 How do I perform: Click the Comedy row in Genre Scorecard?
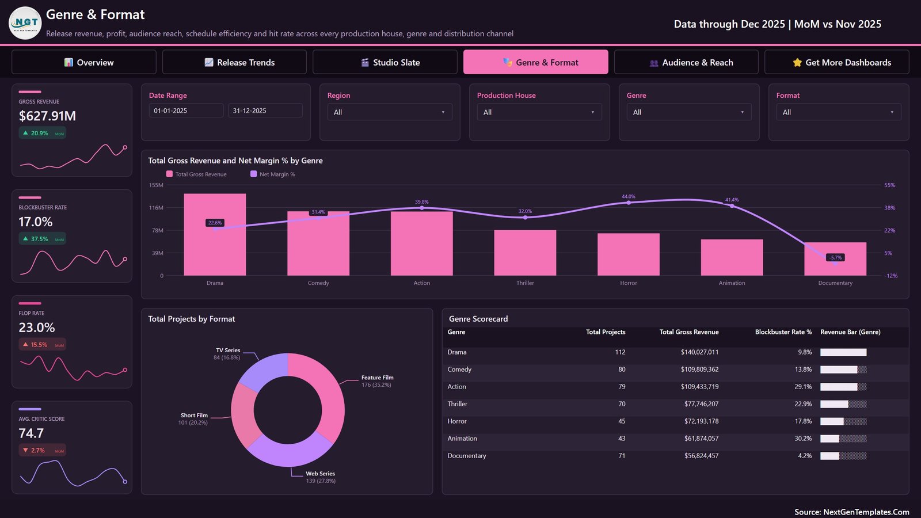pos(675,370)
